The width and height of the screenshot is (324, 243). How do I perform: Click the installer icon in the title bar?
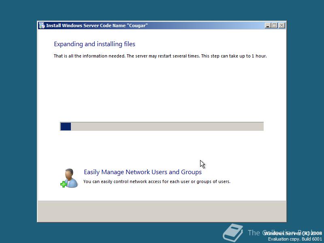click(x=42, y=26)
